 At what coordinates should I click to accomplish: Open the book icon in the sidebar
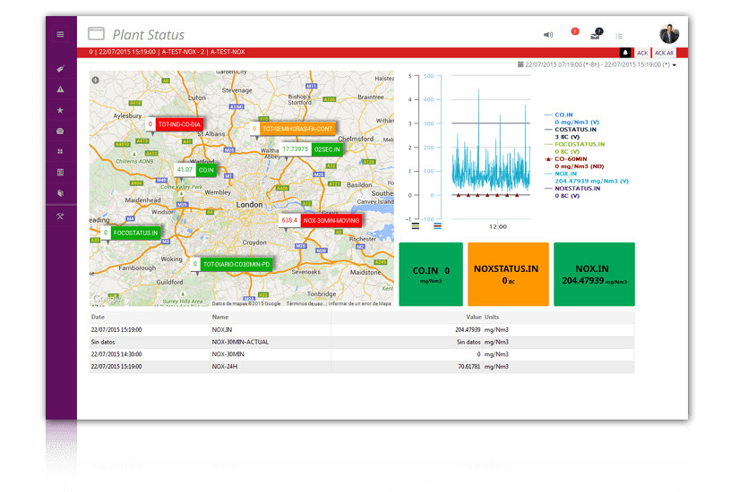[60, 193]
